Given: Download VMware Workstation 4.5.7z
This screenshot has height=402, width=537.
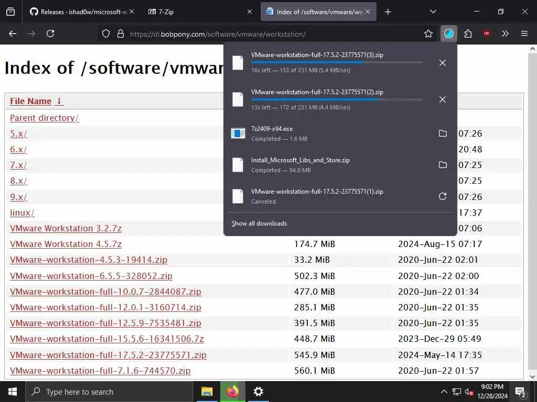Looking at the screenshot, I should coord(66,244).
